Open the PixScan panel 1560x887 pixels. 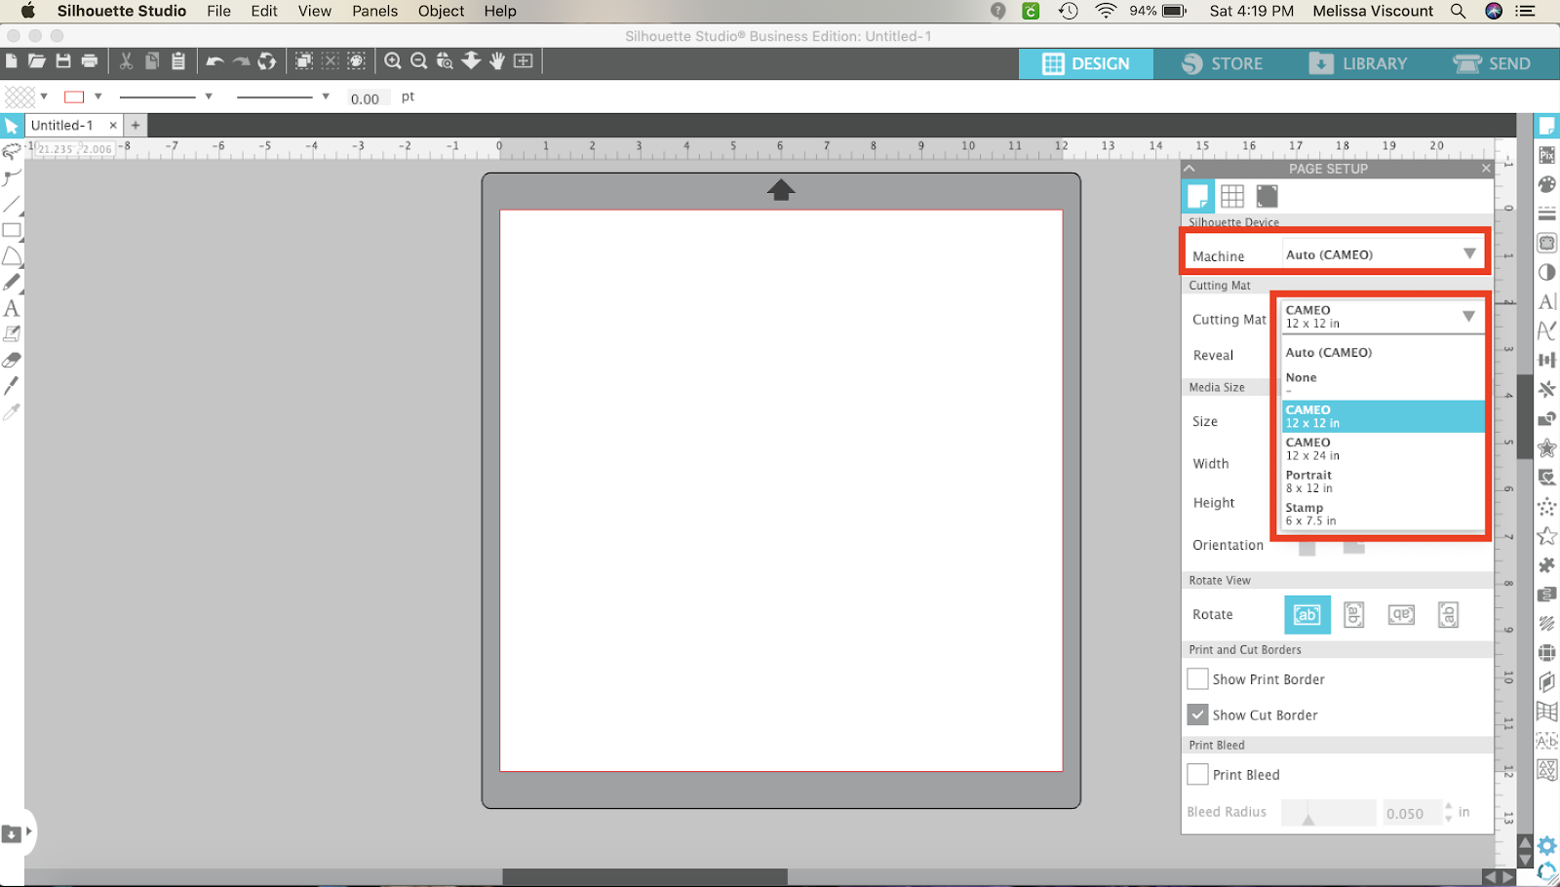[x=1546, y=154]
